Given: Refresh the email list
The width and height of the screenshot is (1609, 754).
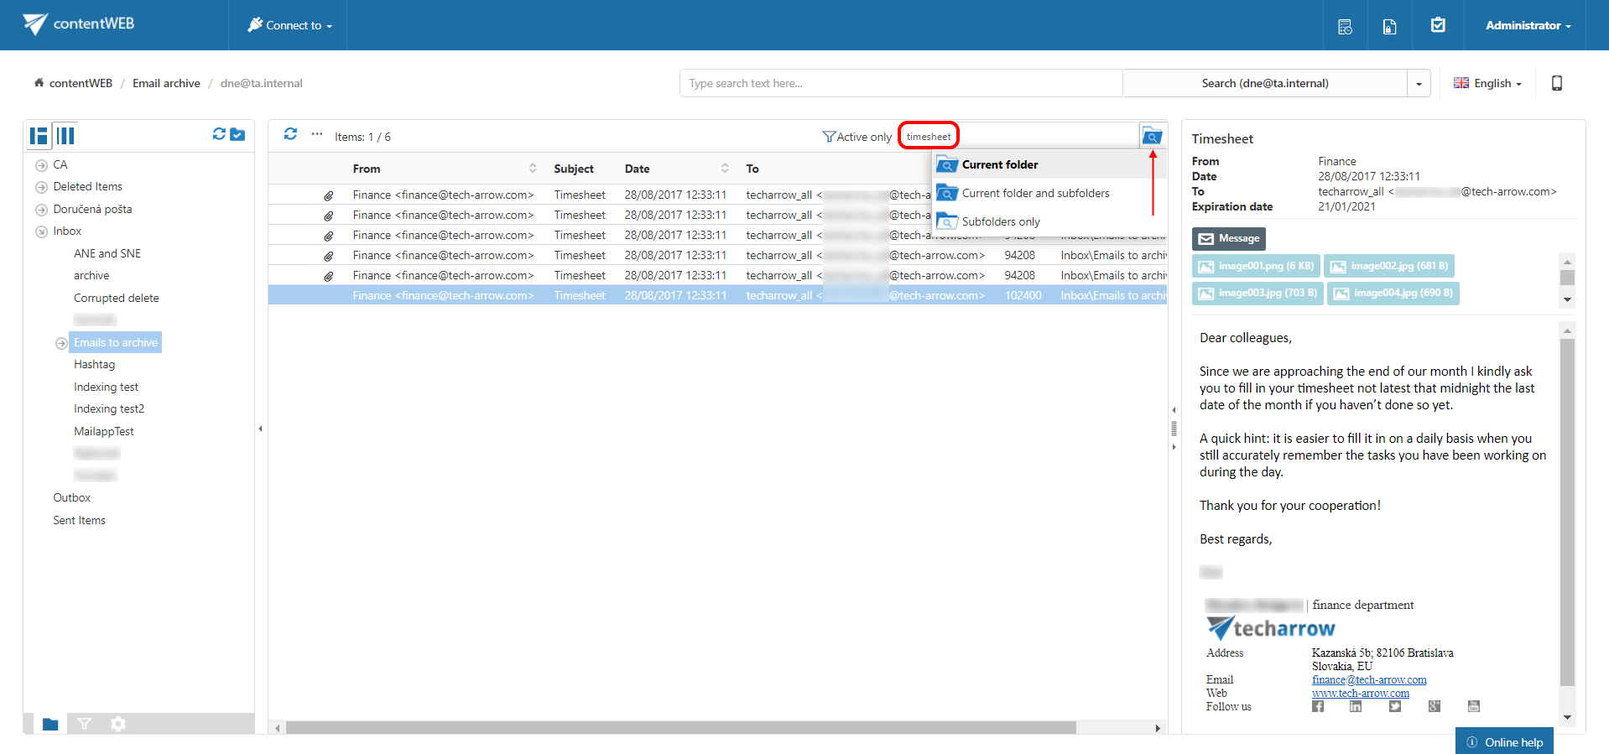Looking at the screenshot, I should pyautogui.click(x=290, y=134).
